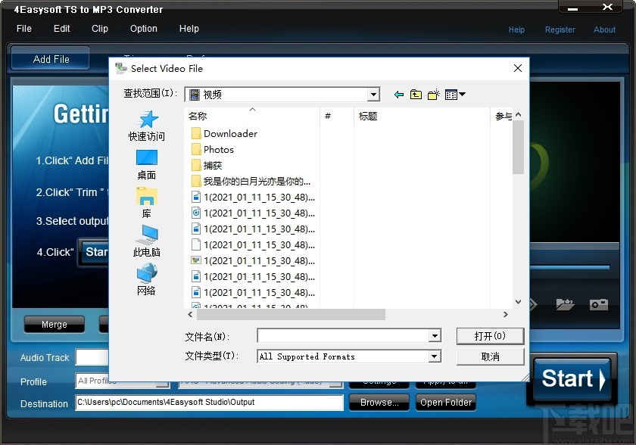Click the Start conversion button
Viewport: 636px width, 445px height.
[573, 381]
